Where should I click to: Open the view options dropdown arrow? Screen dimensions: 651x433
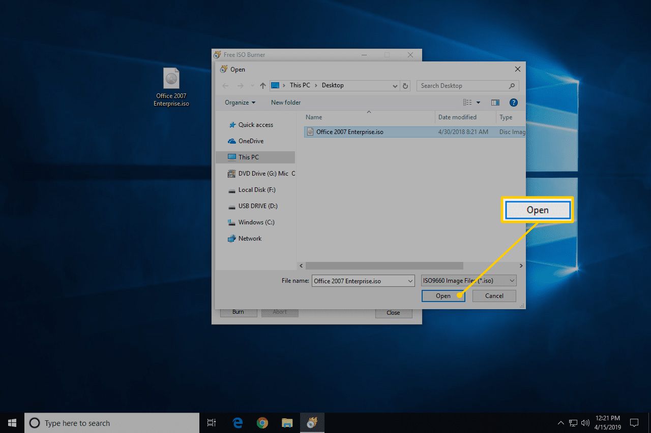(478, 103)
